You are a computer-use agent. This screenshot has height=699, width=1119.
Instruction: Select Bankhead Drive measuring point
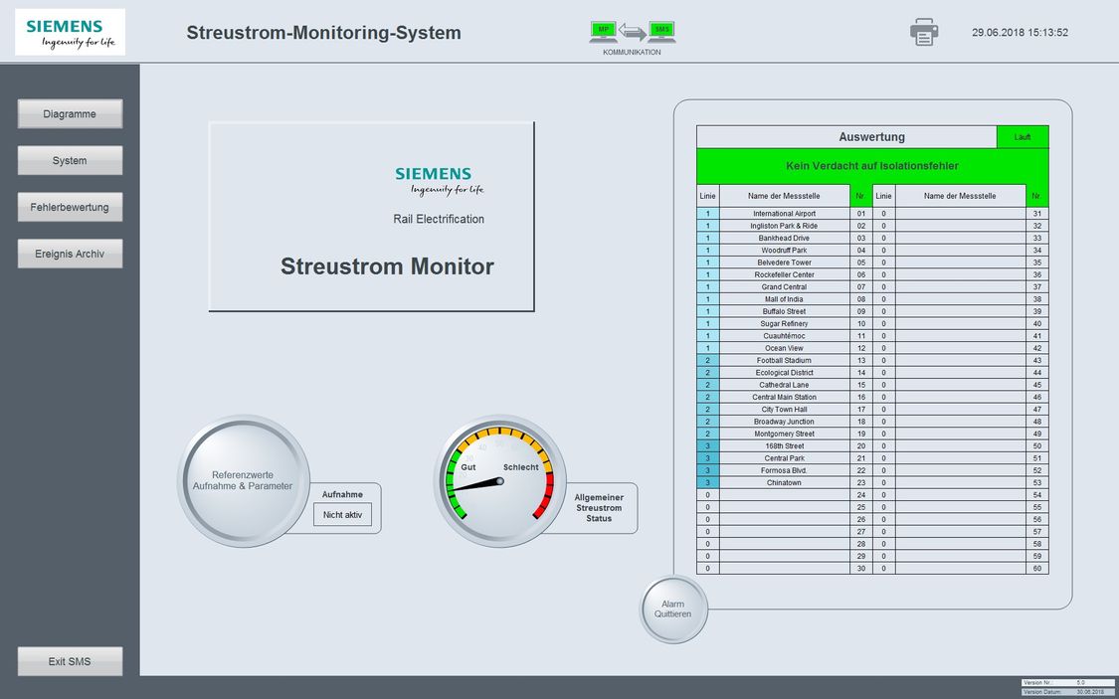click(x=785, y=238)
